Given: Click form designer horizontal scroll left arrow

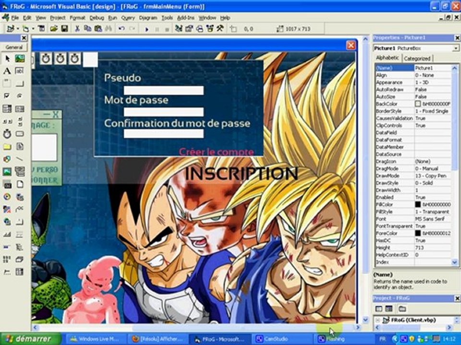Looking at the screenshot, I should 35,327.
